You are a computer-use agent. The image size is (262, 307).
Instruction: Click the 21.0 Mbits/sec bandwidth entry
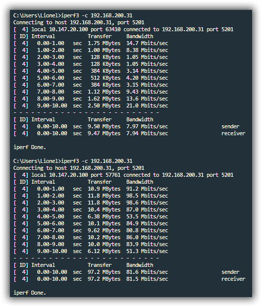(x=147, y=106)
